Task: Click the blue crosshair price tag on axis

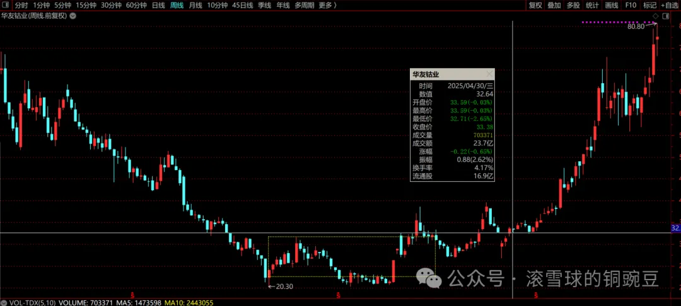Action: pyautogui.click(x=676, y=228)
